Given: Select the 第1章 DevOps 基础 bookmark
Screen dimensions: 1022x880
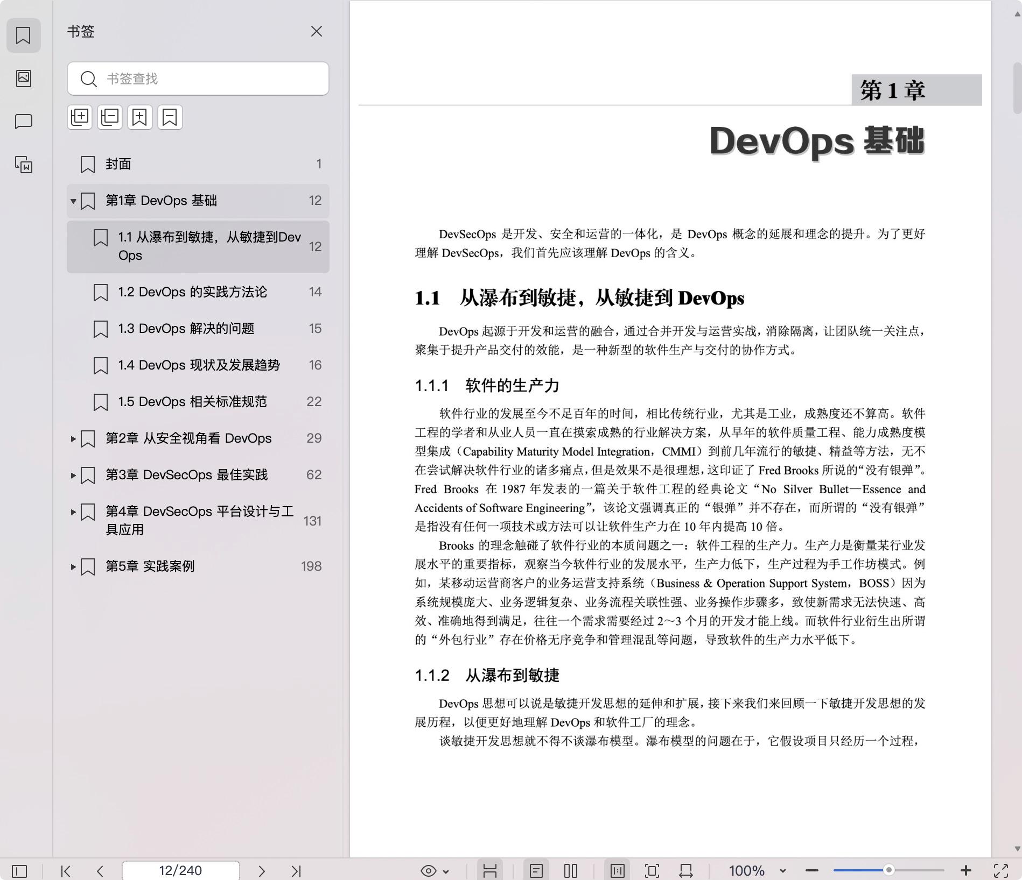Looking at the screenshot, I should (x=198, y=201).
